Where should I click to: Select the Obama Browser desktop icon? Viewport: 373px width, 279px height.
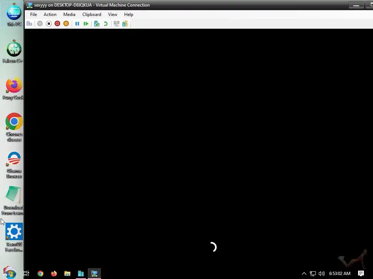(14, 165)
